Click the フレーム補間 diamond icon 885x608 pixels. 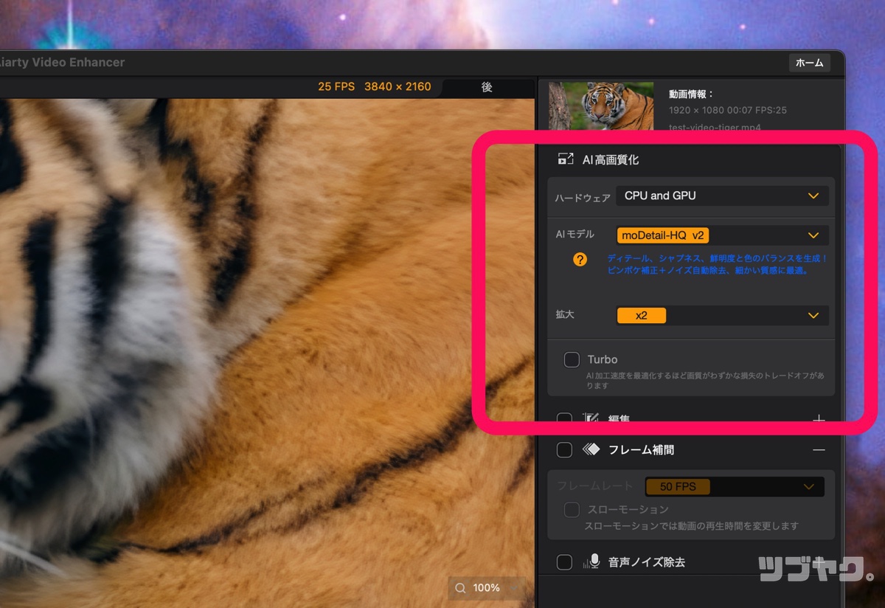(x=591, y=449)
